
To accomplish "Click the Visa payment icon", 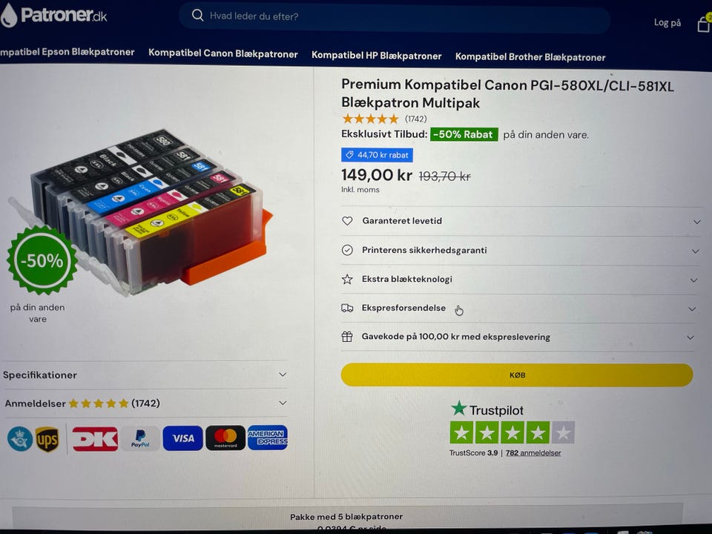I will 183,438.
